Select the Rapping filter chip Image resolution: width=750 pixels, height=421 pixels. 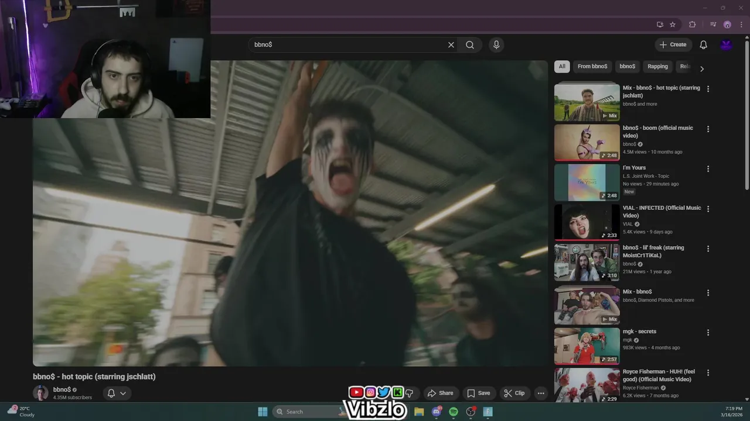point(657,67)
